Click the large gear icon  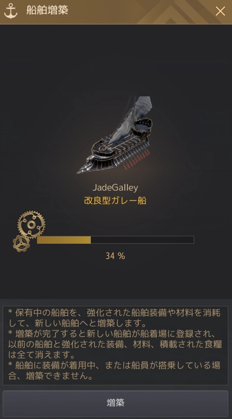click(x=31, y=224)
